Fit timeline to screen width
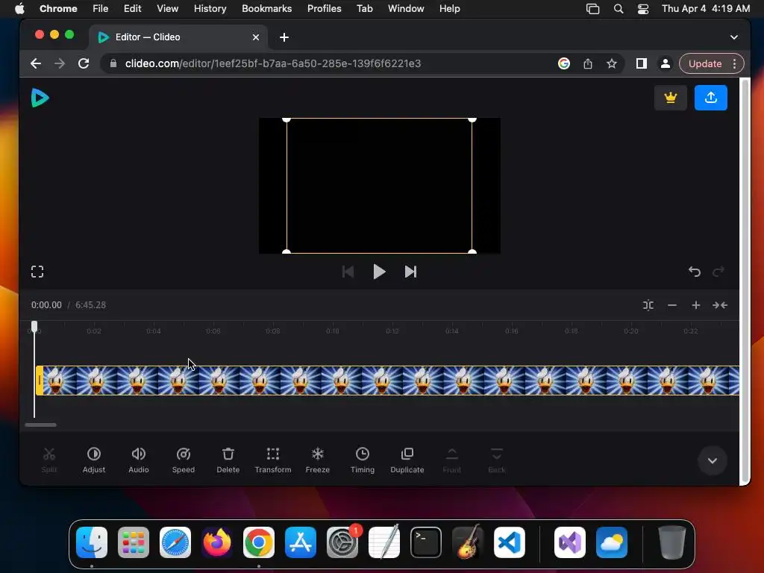Screen dimensions: 764x573 [x=720, y=305]
